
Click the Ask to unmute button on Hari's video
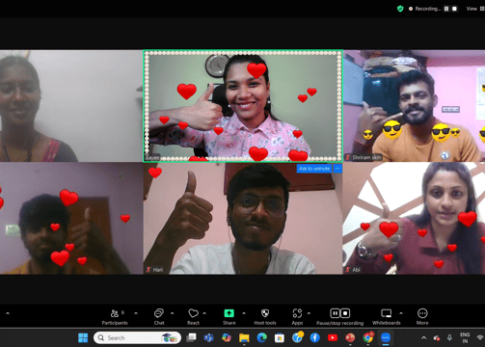tap(314, 169)
